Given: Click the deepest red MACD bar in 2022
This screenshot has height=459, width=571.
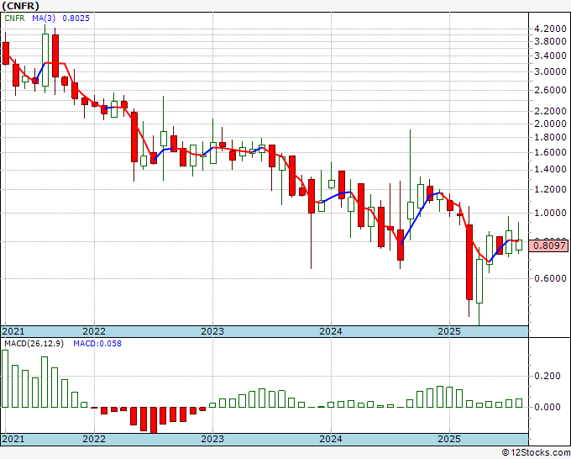Looking at the screenshot, I should [x=154, y=420].
